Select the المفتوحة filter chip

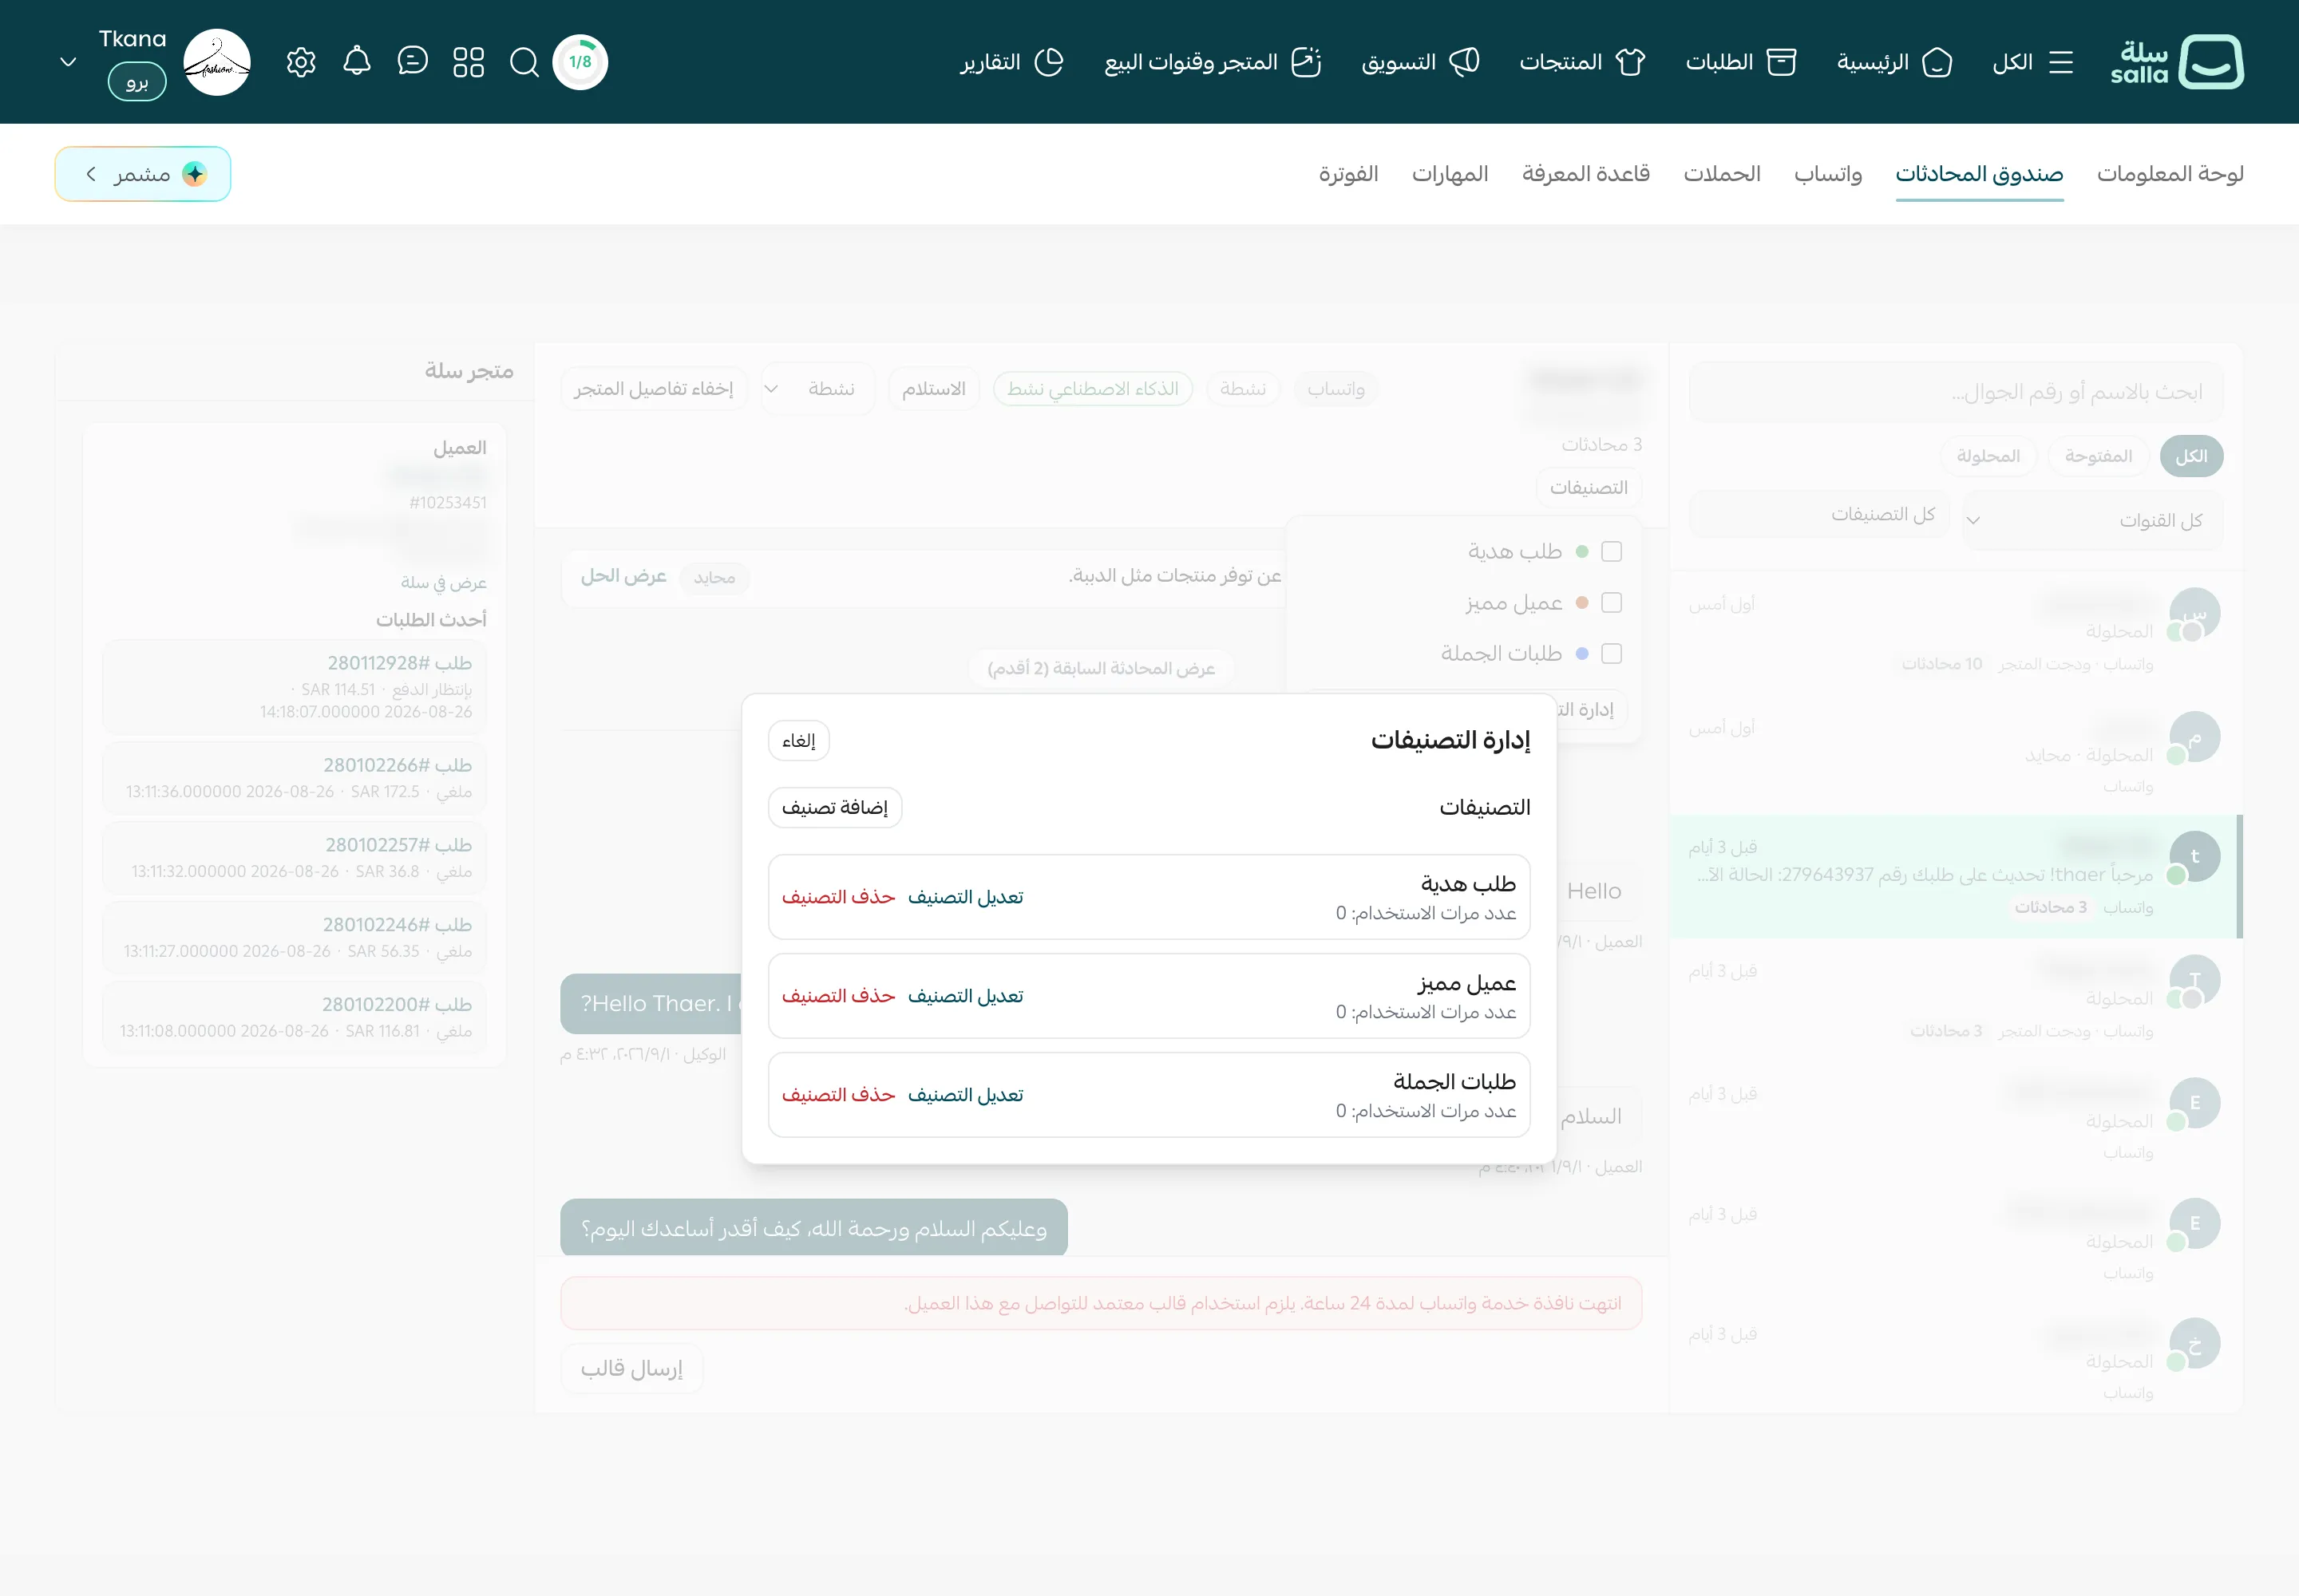(x=2098, y=456)
